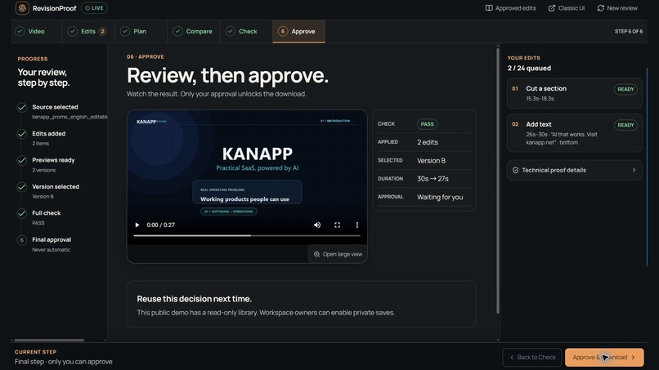
Task: Open video player more options menu
Action: (357, 225)
